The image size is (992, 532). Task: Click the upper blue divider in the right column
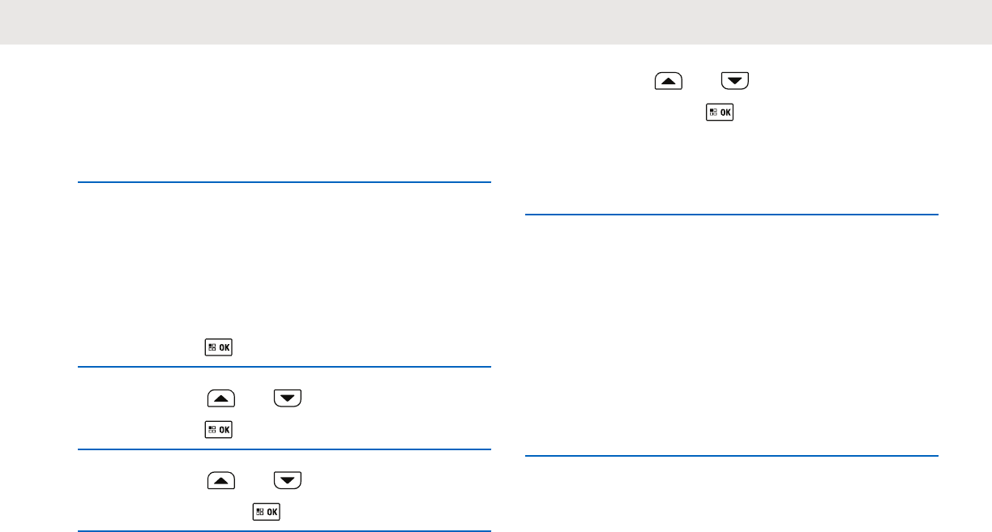[x=732, y=215]
